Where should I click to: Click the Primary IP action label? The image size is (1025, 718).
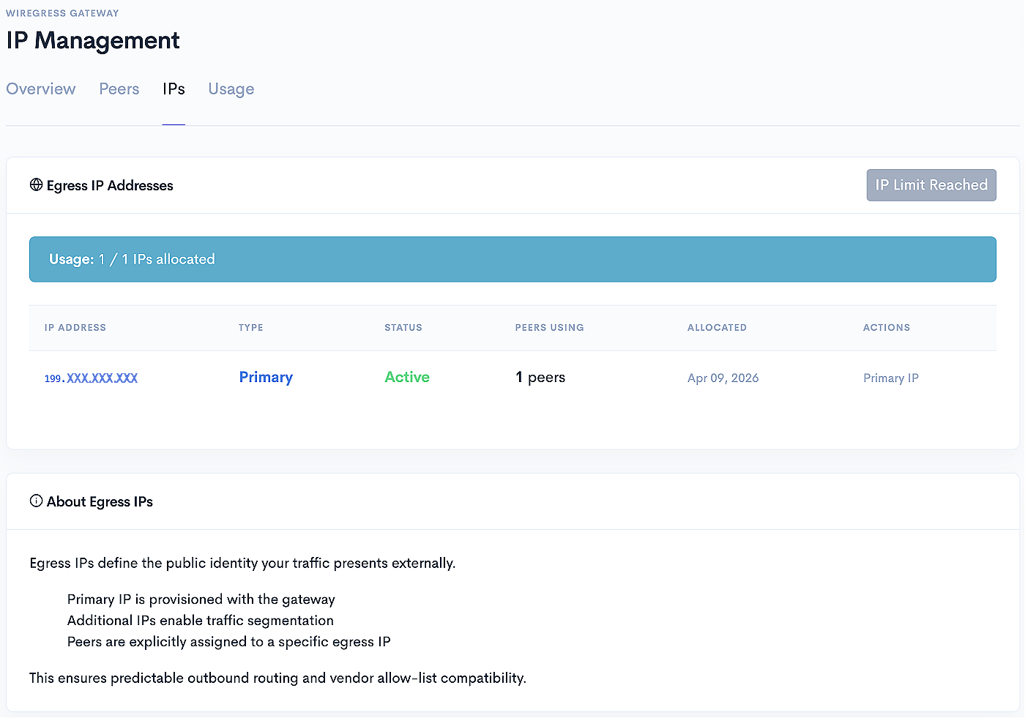891,378
